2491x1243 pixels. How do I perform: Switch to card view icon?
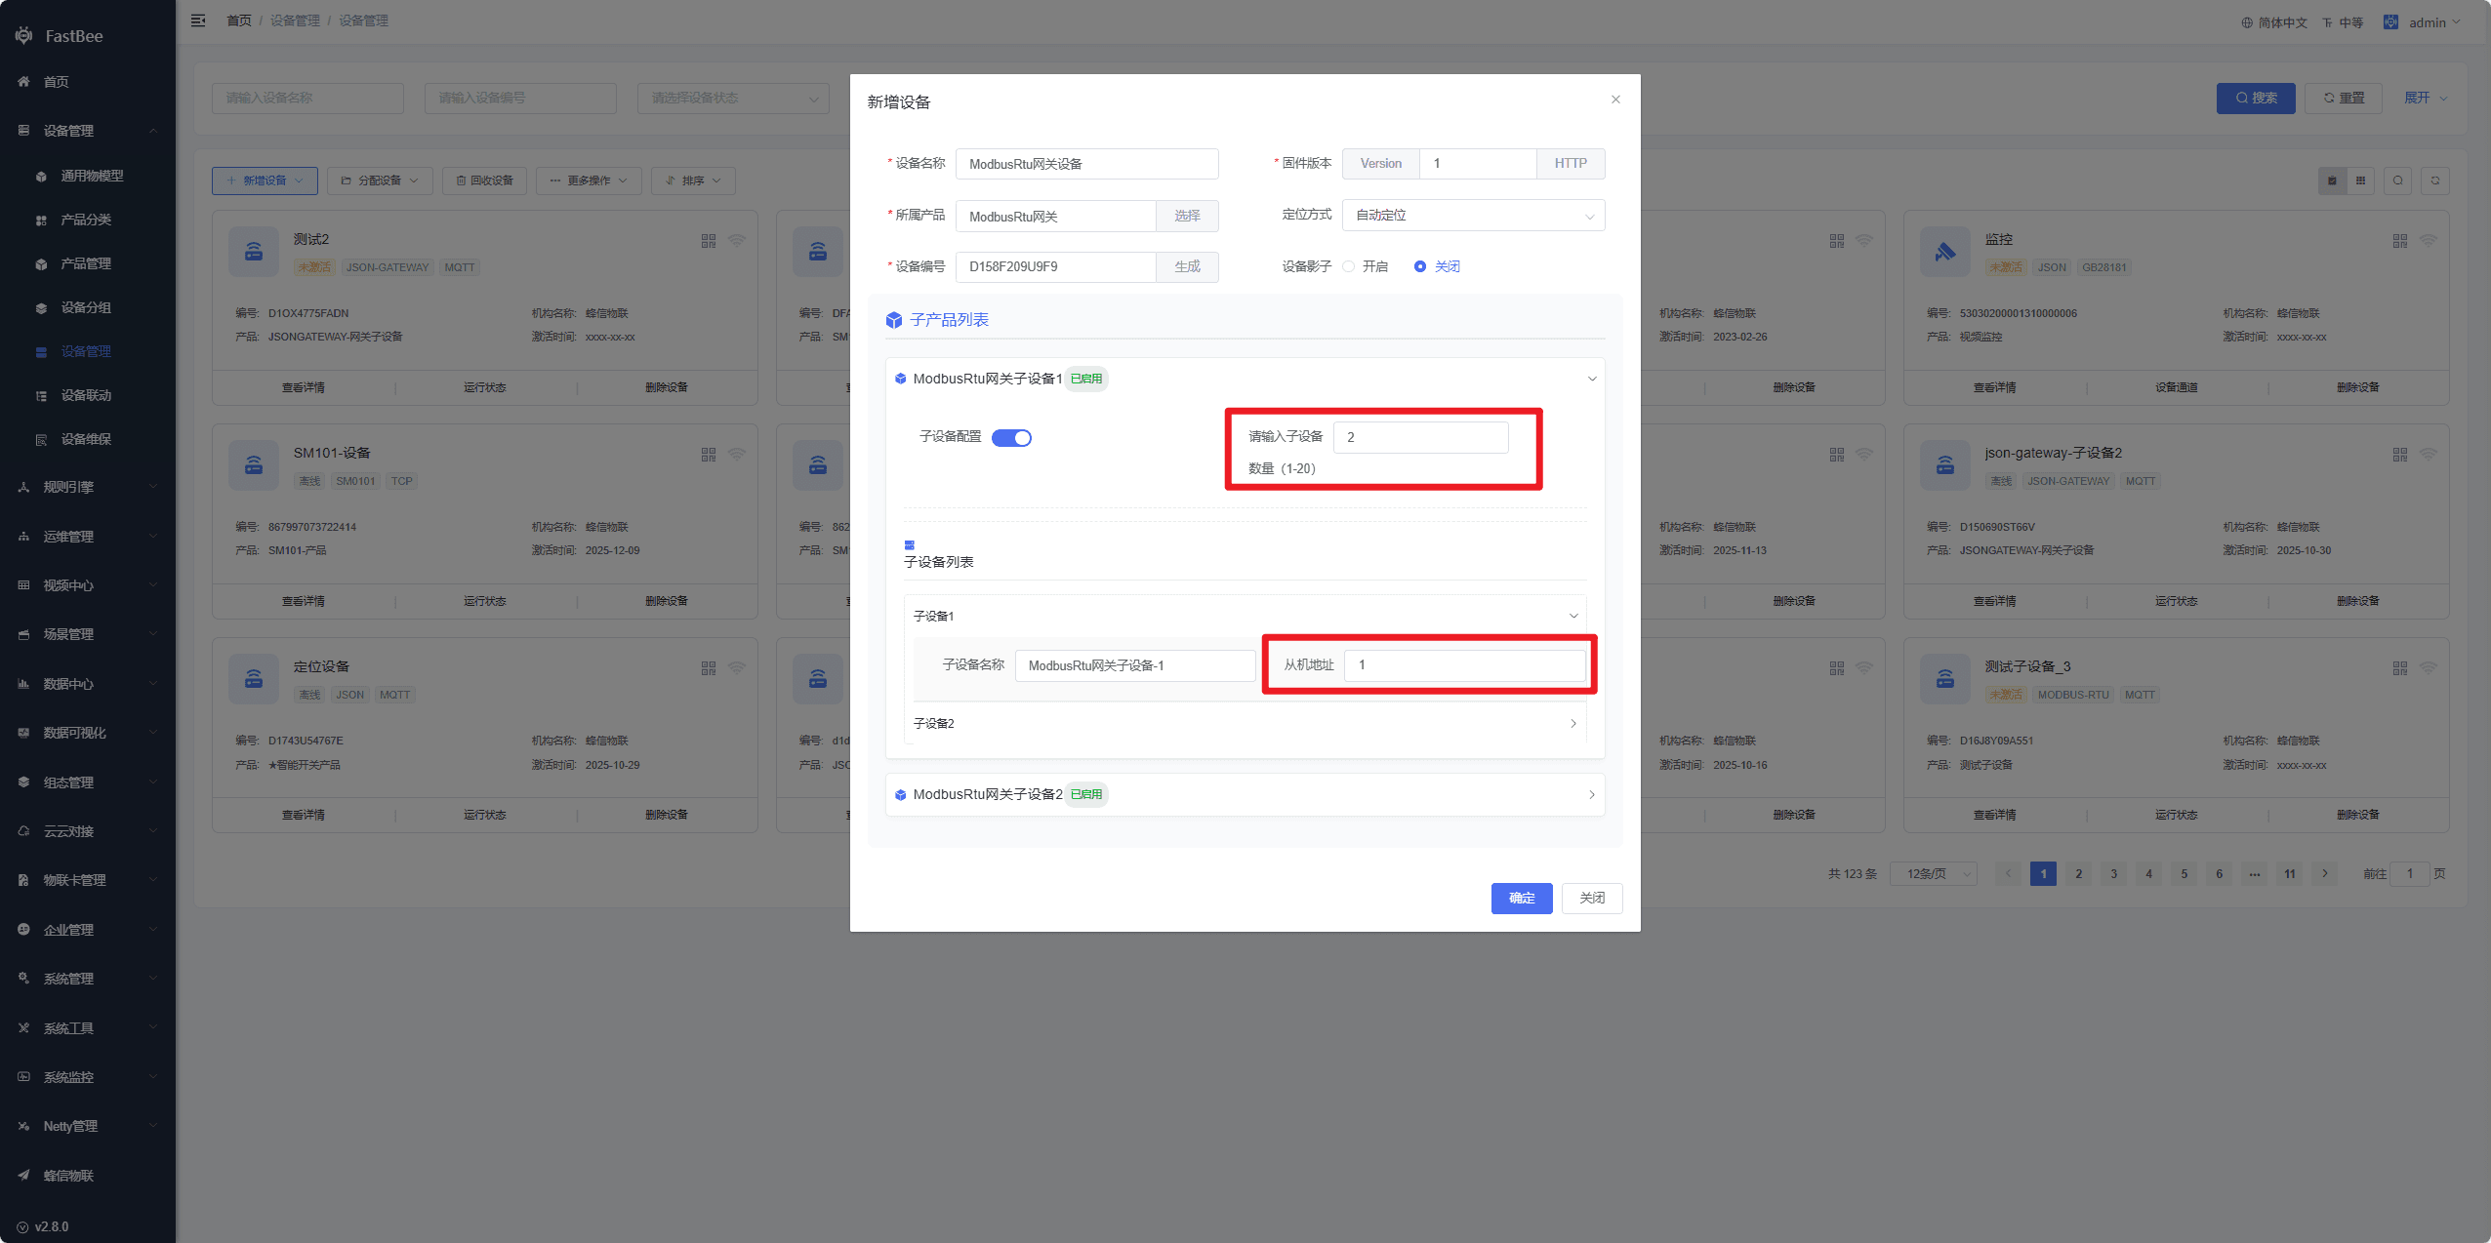click(2332, 181)
